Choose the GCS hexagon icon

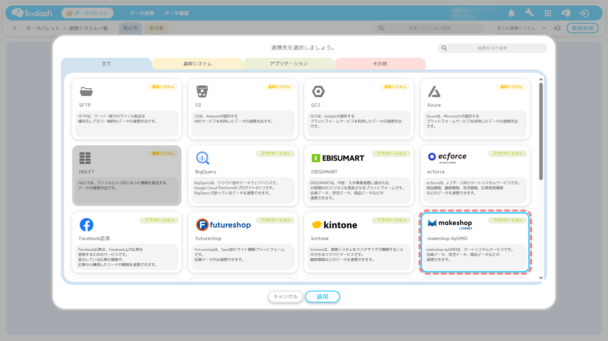(318, 92)
